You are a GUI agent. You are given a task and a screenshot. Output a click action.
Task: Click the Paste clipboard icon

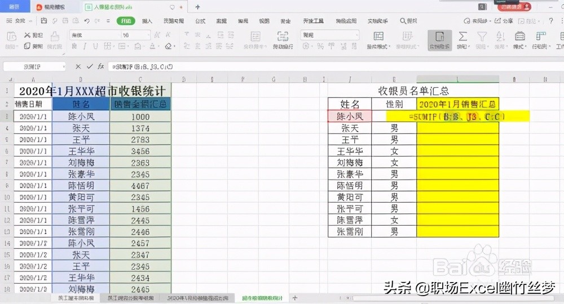(11, 37)
